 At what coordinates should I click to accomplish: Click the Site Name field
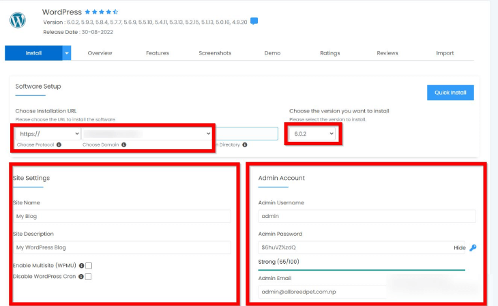(x=122, y=216)
